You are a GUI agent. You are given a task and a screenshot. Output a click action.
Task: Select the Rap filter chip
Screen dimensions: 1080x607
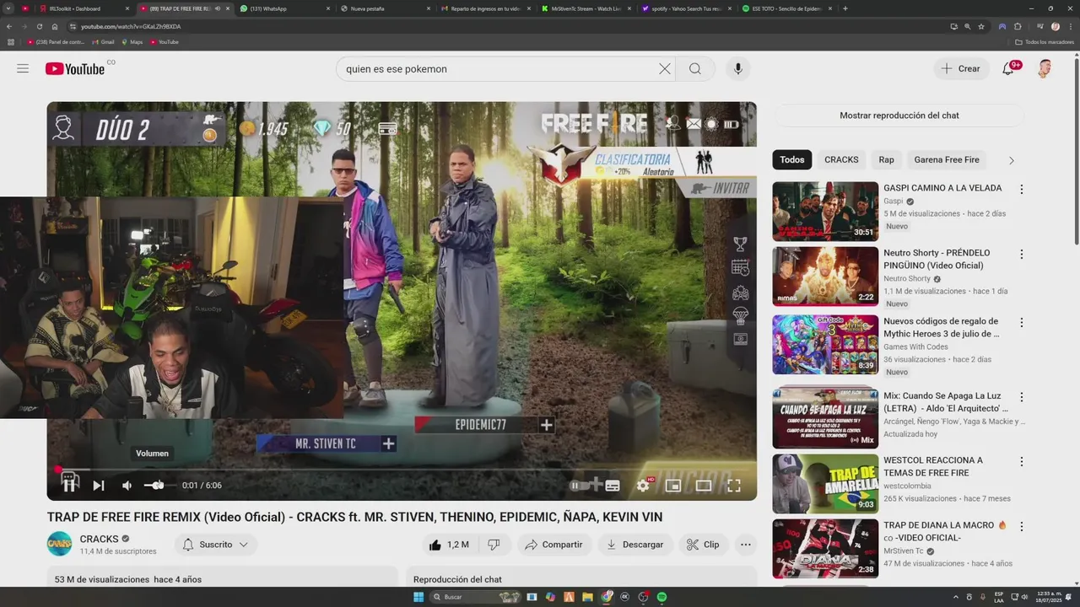tap(886, 159)
